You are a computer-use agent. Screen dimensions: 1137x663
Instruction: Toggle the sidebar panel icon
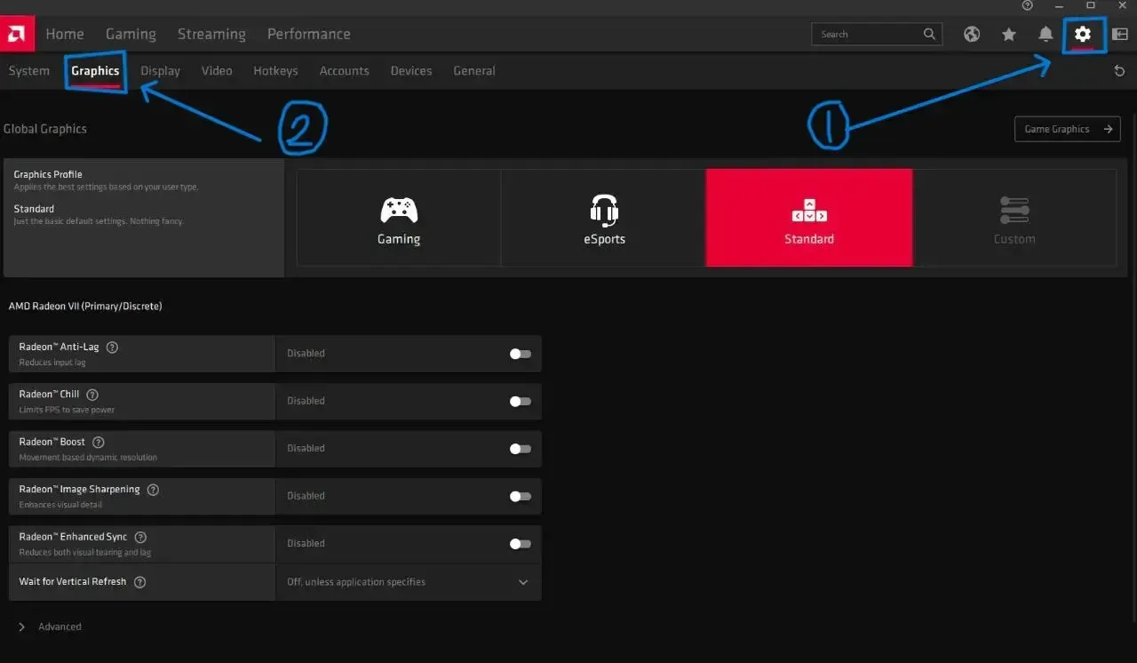(1119, 34)
